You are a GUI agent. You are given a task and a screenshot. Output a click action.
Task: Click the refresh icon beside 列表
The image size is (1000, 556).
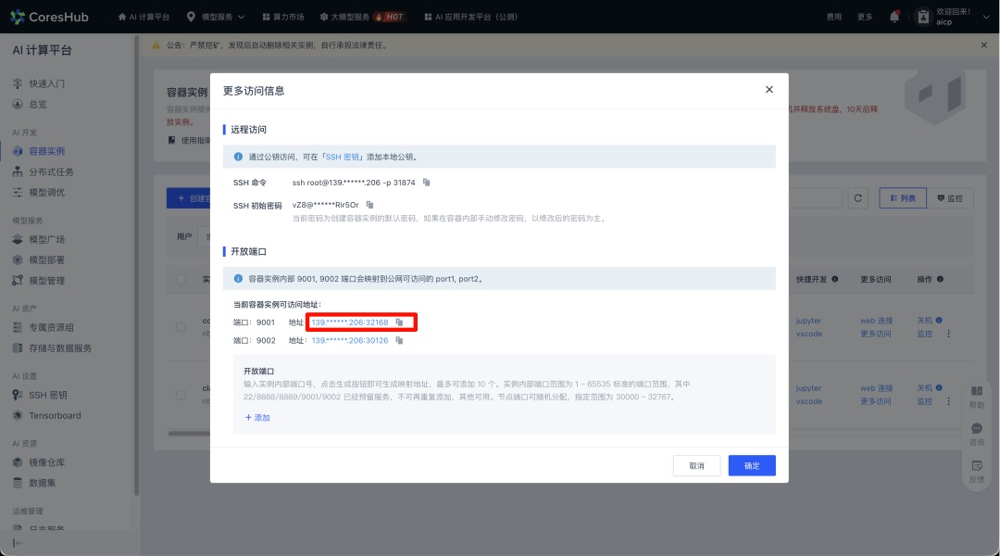858,198
